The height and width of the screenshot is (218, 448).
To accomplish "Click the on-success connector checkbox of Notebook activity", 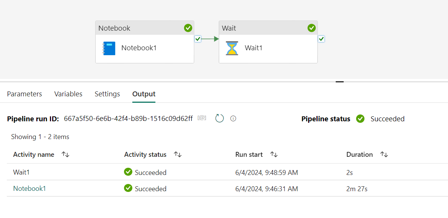I will (198, 39).
